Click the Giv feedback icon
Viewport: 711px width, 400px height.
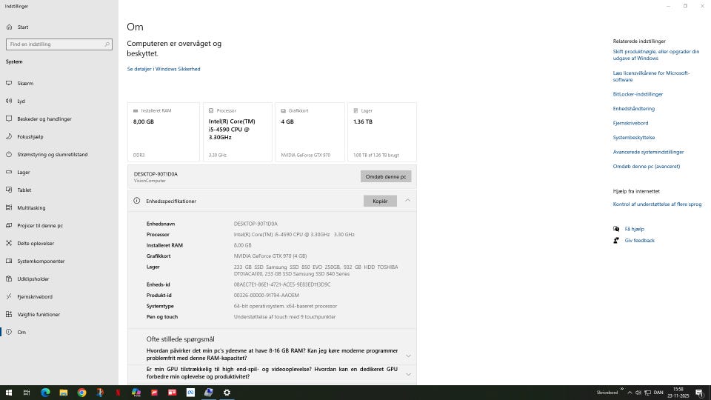[616, 240]
